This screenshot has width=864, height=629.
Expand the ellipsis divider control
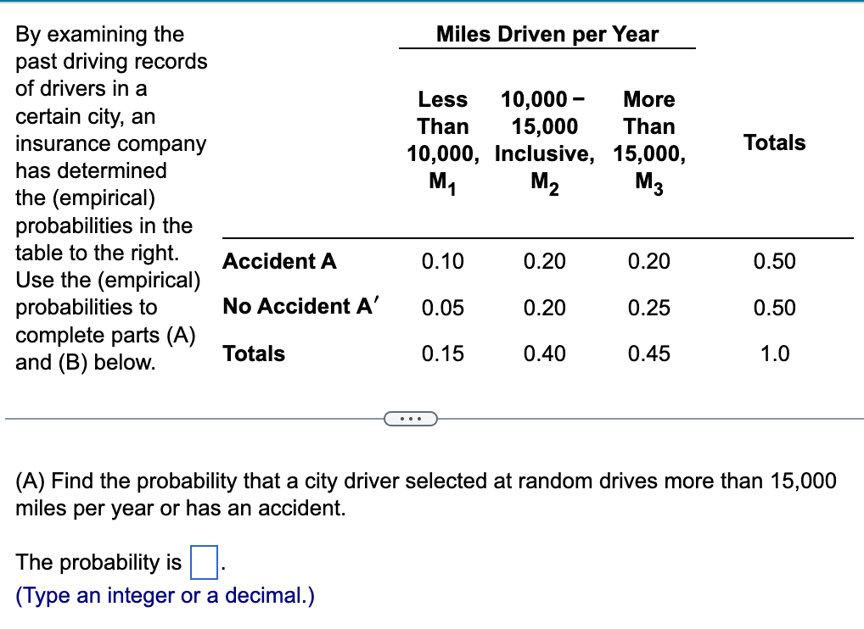pyautogui.click(x=411, y=418)
